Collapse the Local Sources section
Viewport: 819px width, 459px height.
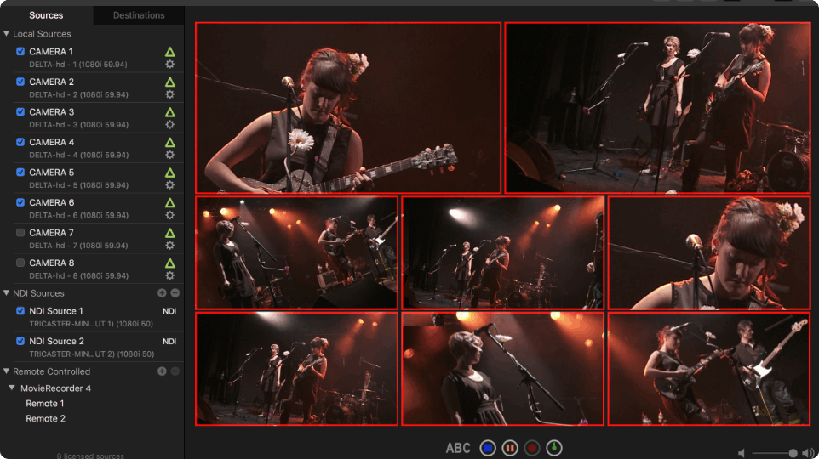click(x=7, y=34)
